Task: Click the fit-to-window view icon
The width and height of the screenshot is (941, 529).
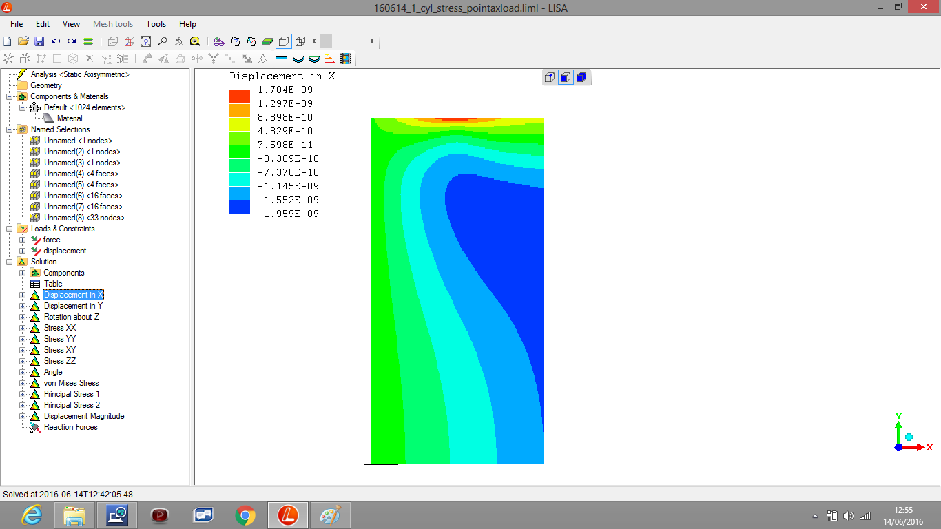Action: 146,41
